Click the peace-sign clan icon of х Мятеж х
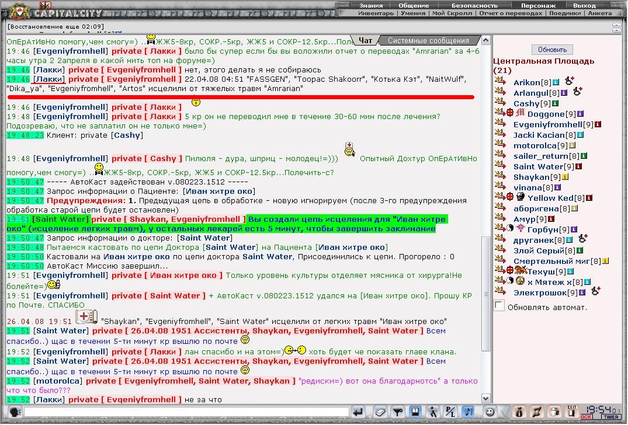Viewport: 628px width, 425px height. pos(521,281)
